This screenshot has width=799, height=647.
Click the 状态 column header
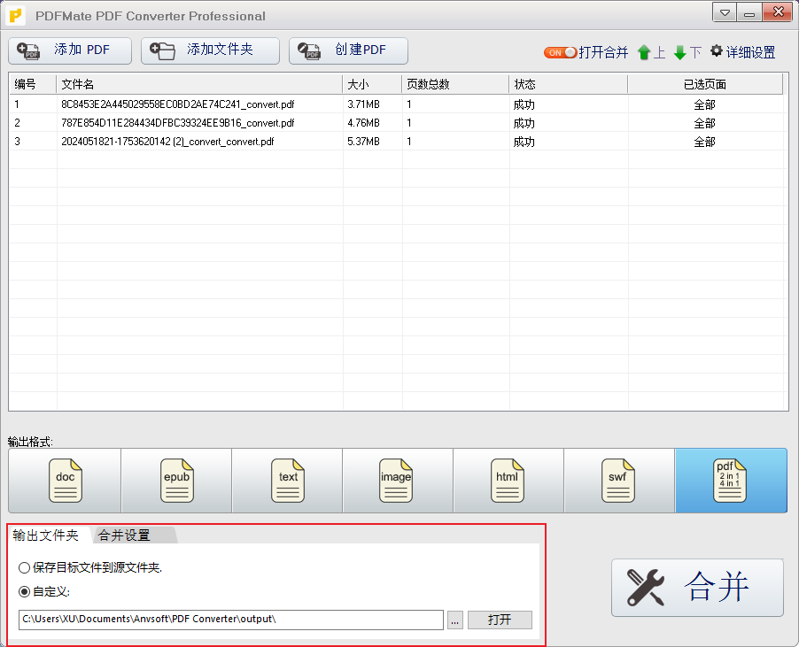pos(568,84)
